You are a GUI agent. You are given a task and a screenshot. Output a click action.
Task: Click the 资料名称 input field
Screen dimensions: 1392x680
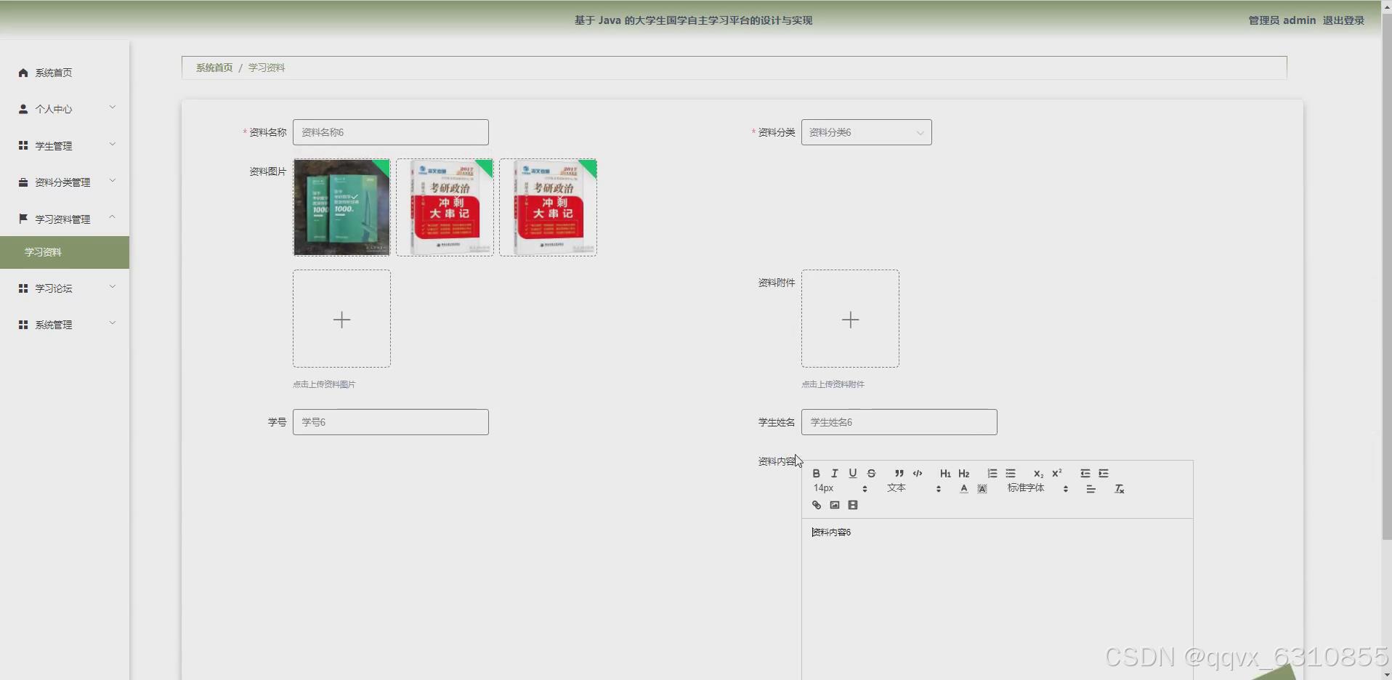point(390,132)
